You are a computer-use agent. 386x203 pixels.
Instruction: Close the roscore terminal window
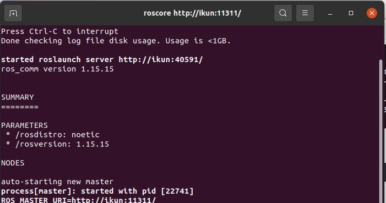[372, 13]
